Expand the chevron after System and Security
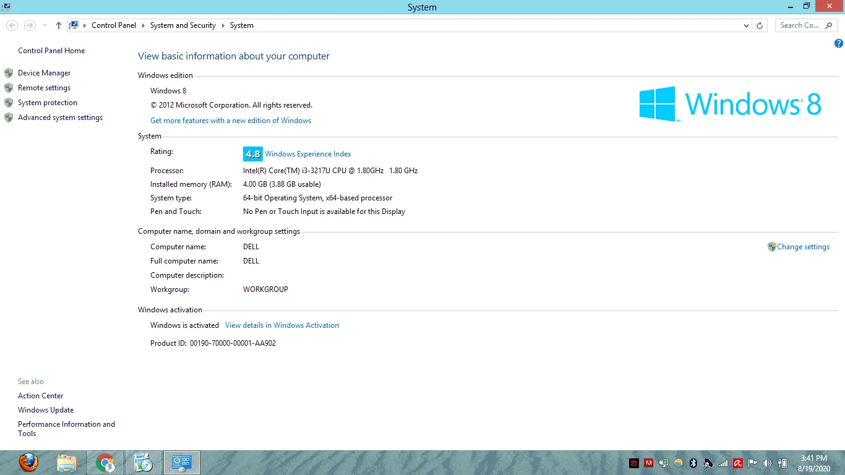845x475 pixels. tap(223, 25)
